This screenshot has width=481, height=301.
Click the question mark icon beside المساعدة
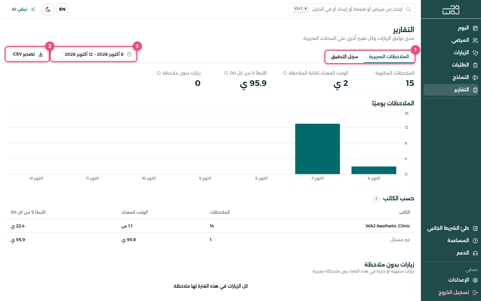pos(475,241)
